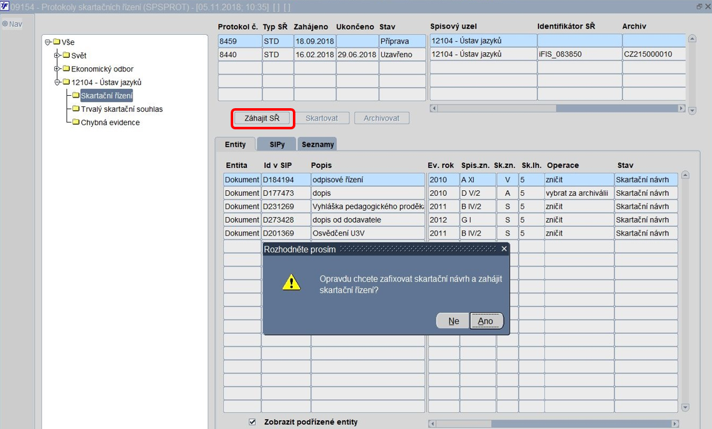Confirm the dialog with the Ano button
Screen dimensions: 712x429
point(486,321)
